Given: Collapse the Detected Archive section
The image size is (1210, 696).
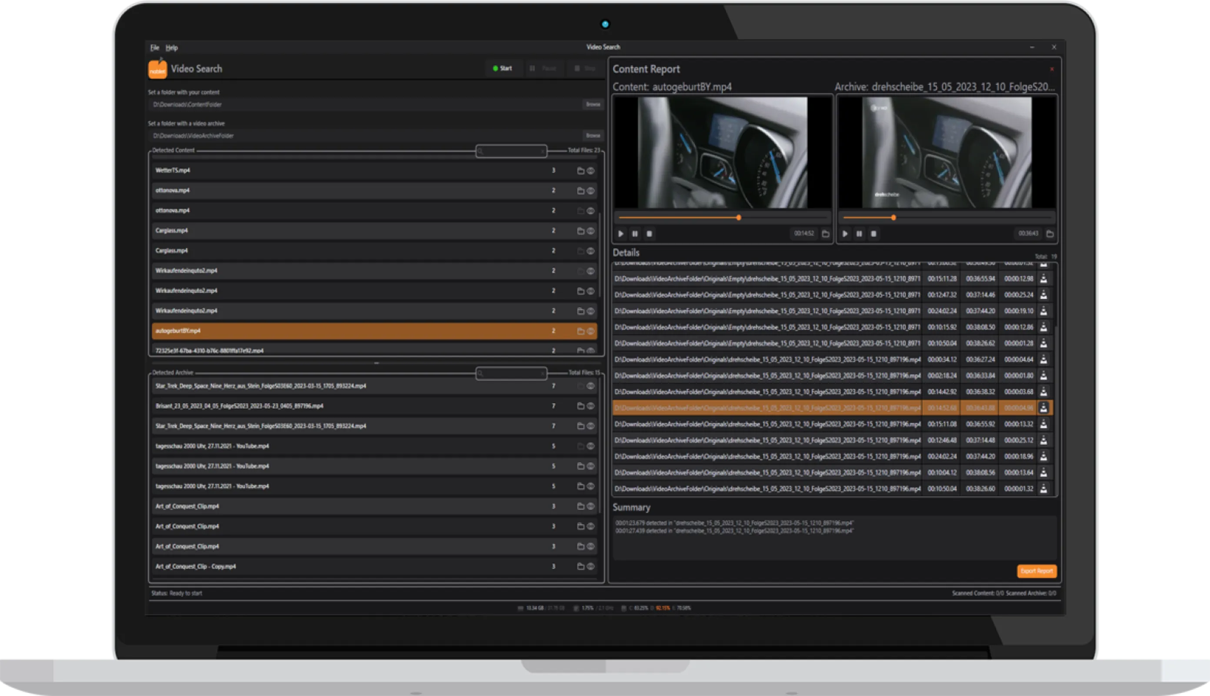Looking at the screenshot, I should pos(172,372).
